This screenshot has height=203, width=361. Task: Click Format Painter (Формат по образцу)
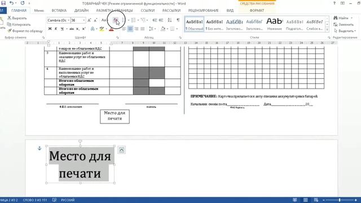(25, 31)
